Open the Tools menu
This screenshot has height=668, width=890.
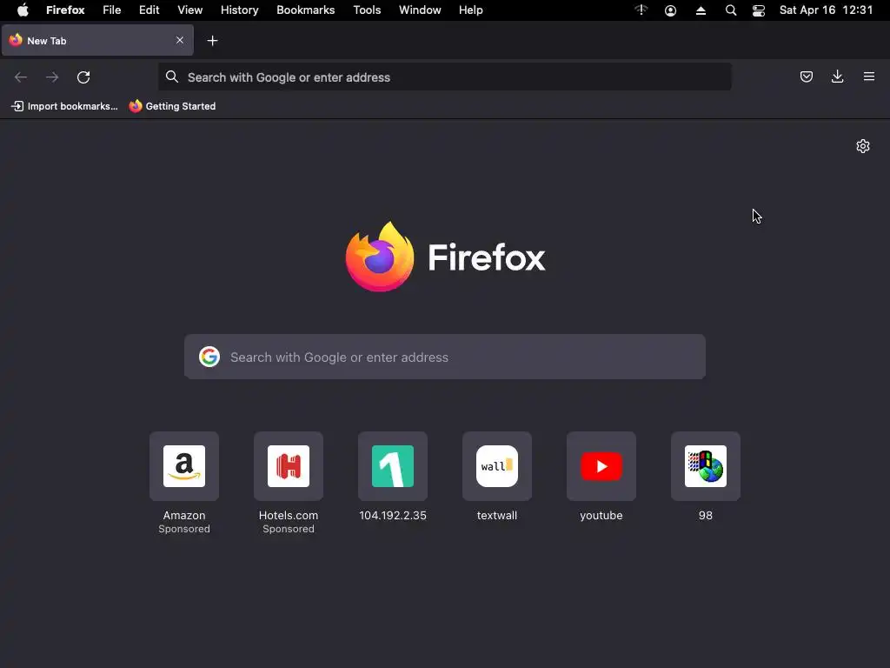[367, 10]
